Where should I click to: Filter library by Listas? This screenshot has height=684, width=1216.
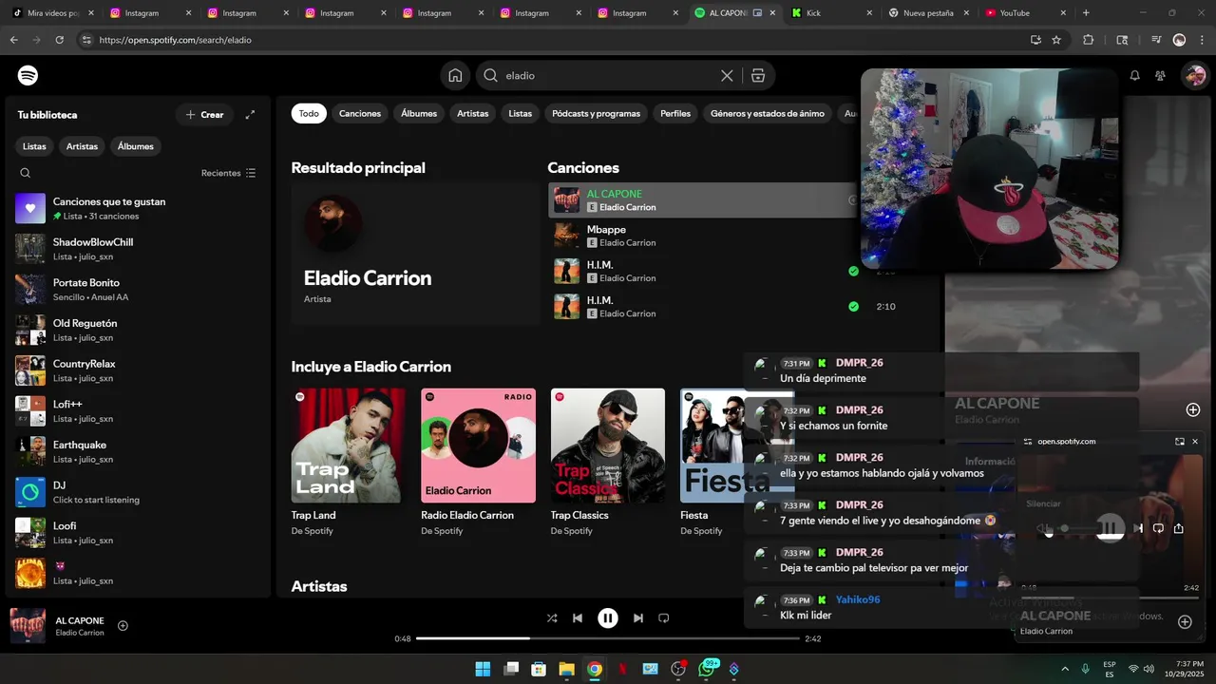34,146
